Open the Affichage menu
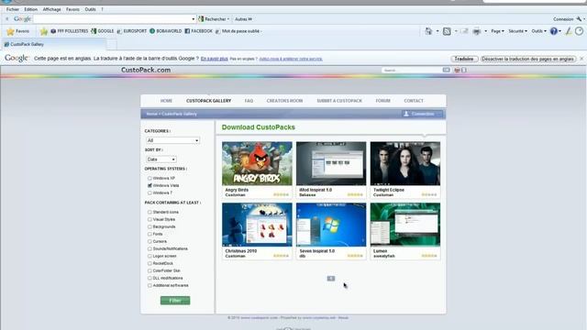 pyautogui.click(x=51, y=9)
